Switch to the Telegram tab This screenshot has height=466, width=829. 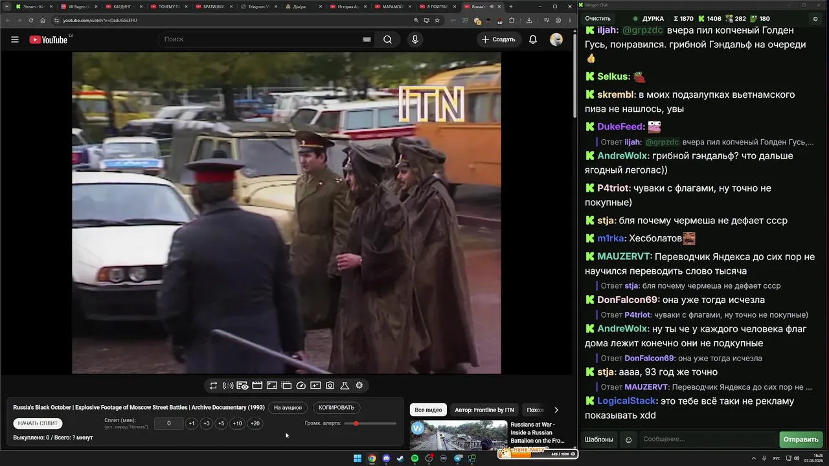[258, 6]
